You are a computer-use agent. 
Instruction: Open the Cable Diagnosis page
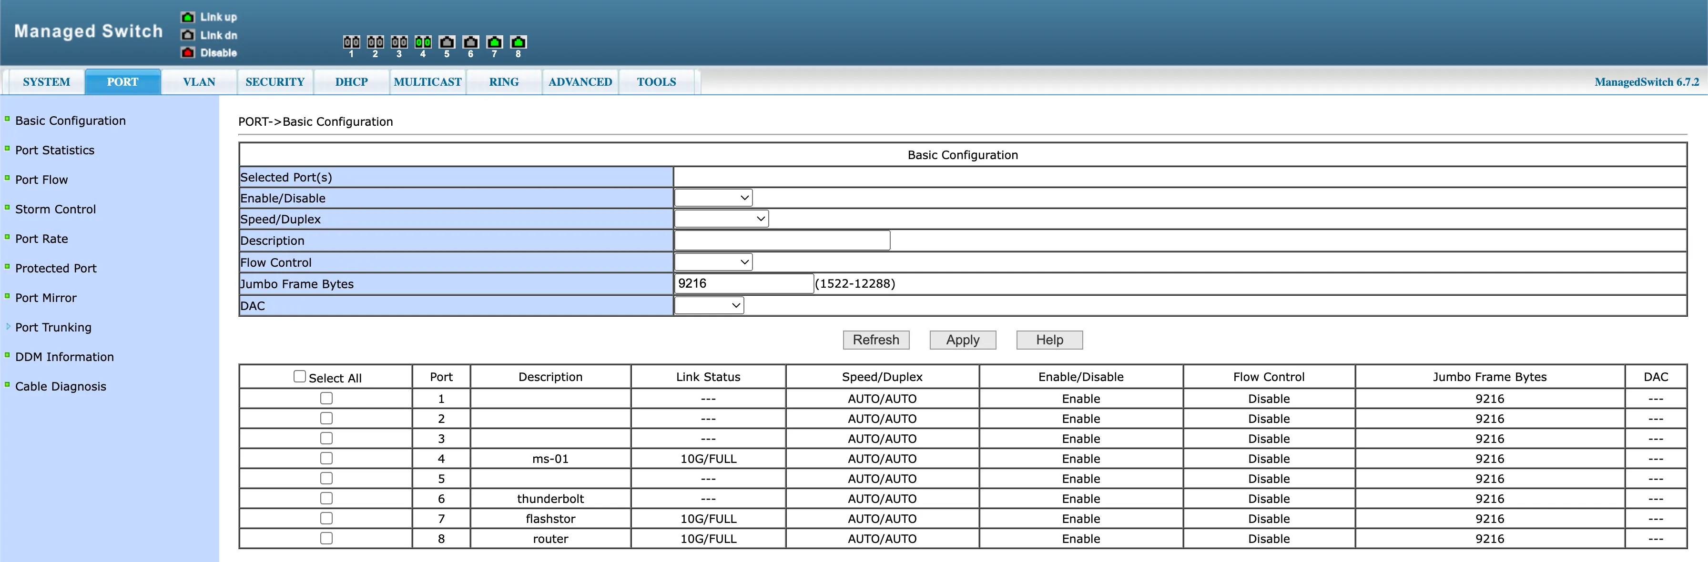pyautogui.click(x=61, y=386)
